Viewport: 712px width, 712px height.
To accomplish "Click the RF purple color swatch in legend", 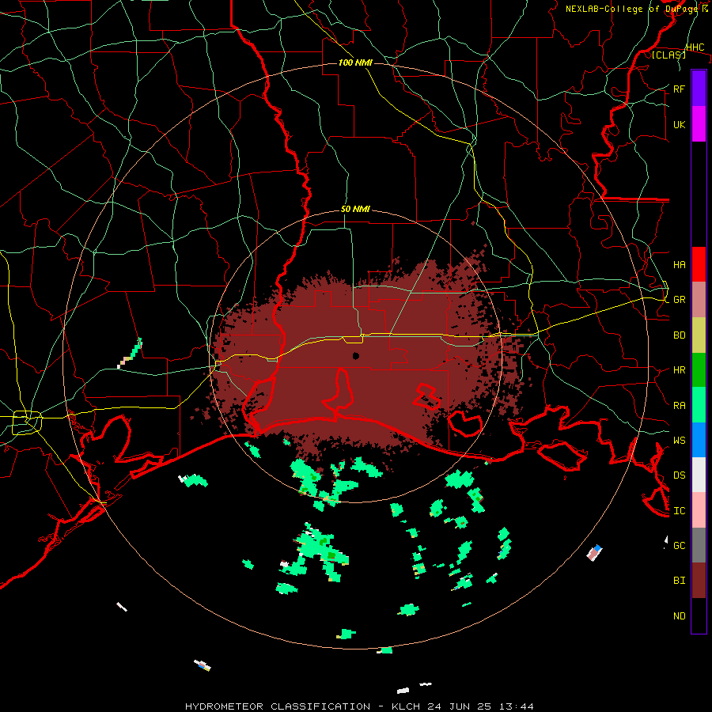I will tap(699, 89).
